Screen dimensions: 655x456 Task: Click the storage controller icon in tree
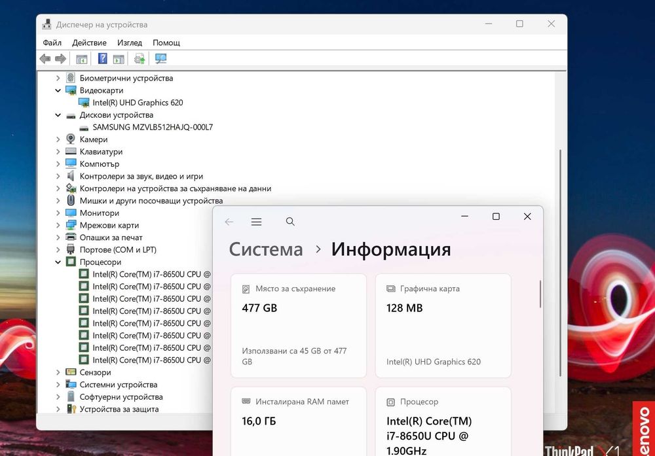click(71, 188)
